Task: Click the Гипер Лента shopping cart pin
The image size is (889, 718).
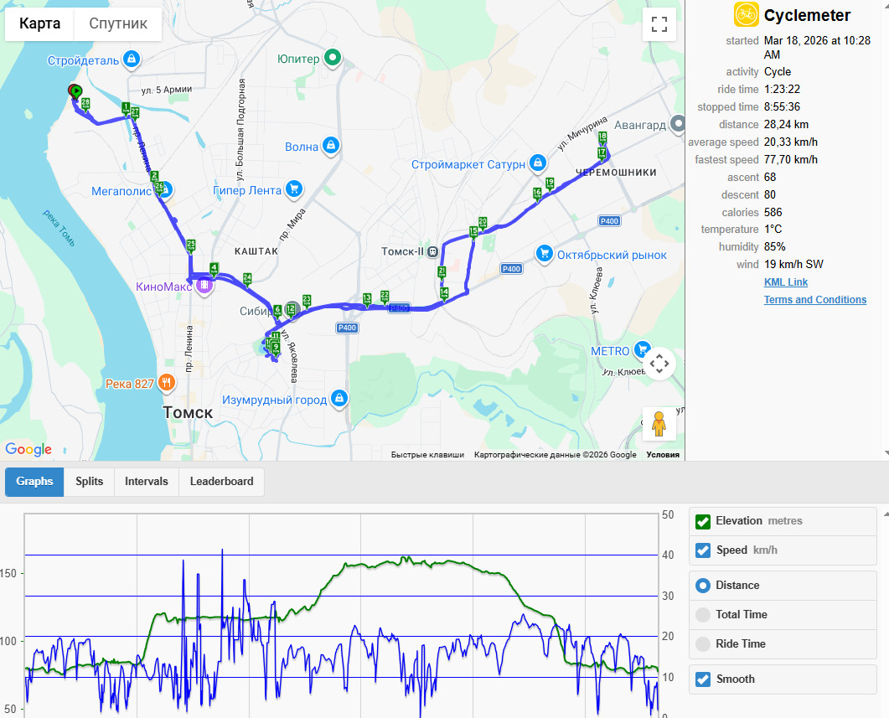Action: pos(294,189)
